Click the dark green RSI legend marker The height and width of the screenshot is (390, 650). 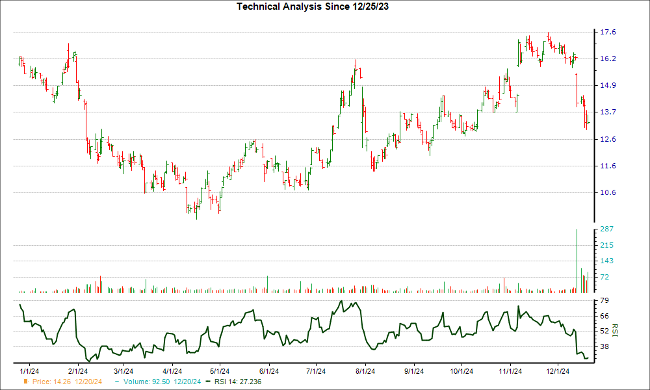point(208,382)
